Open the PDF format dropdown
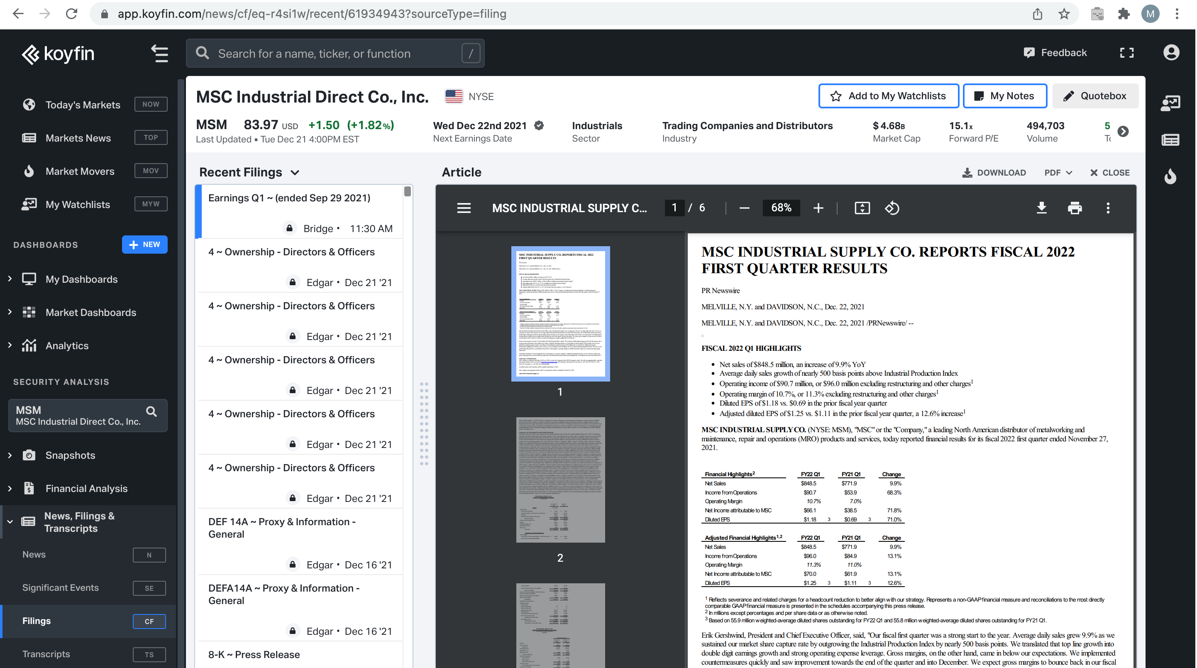Screen dimensions: 1197x668 [1058, 173]
